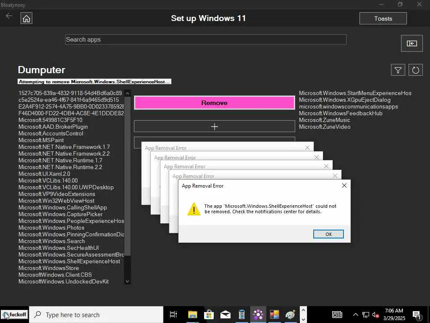The width and height of the screenshot is (430, 323).
Task: Select Microsoft.Windows.CapturePicker
Action: click(x=60, y=214)
